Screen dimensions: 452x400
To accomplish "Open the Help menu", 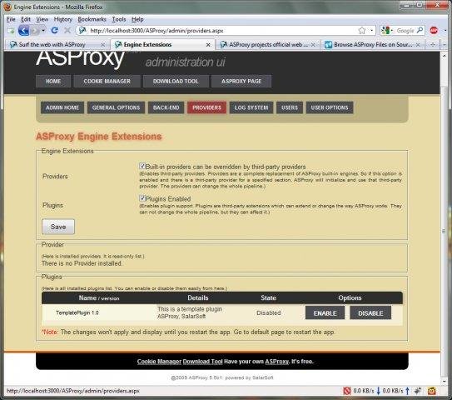I will pos(137,19).
